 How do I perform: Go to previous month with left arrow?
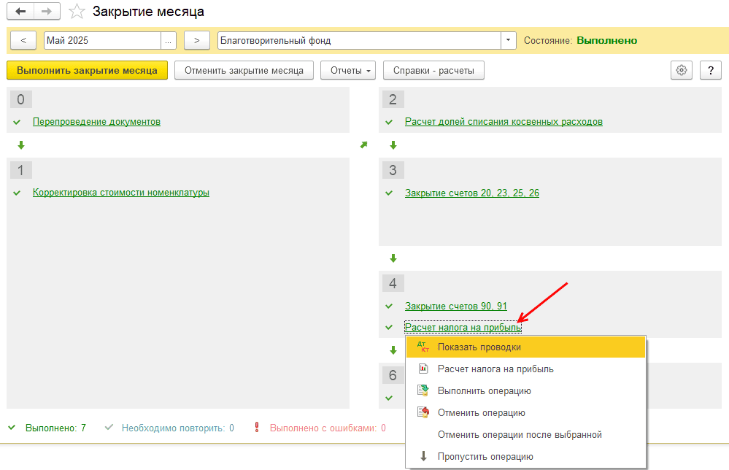(x=23, y=41)
